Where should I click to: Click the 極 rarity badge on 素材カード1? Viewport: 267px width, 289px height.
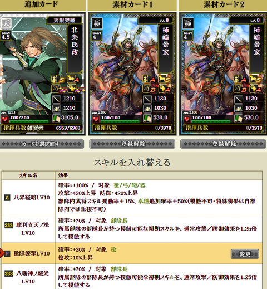(97, 23)
